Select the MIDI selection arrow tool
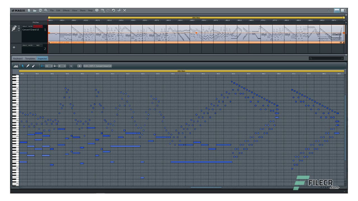This screenshot has height=201, width=358. coord(23,66)
